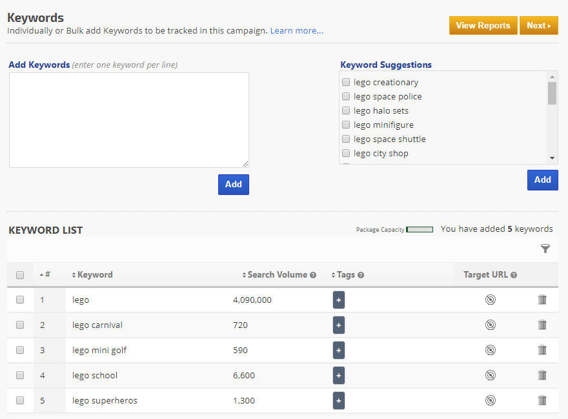Set target URL for 'lego' keyword
Screen dimensions: 568x419
coord(491,300)
